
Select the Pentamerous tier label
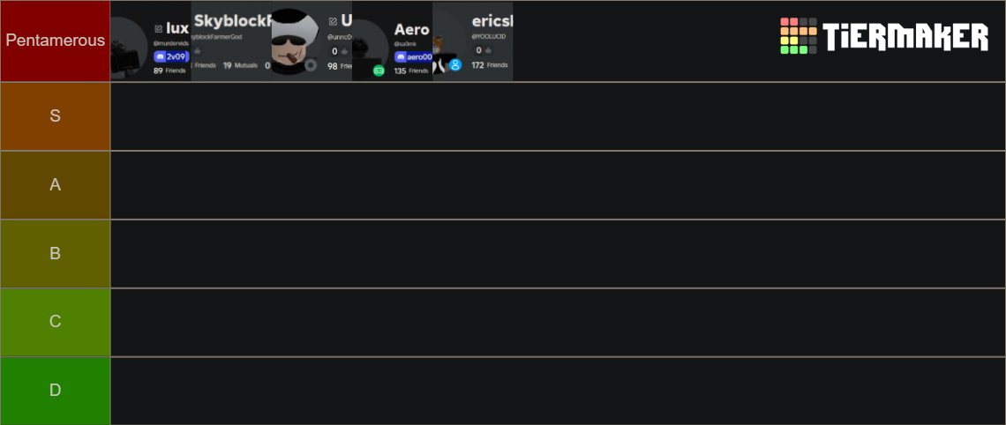(x=56, y=41)
